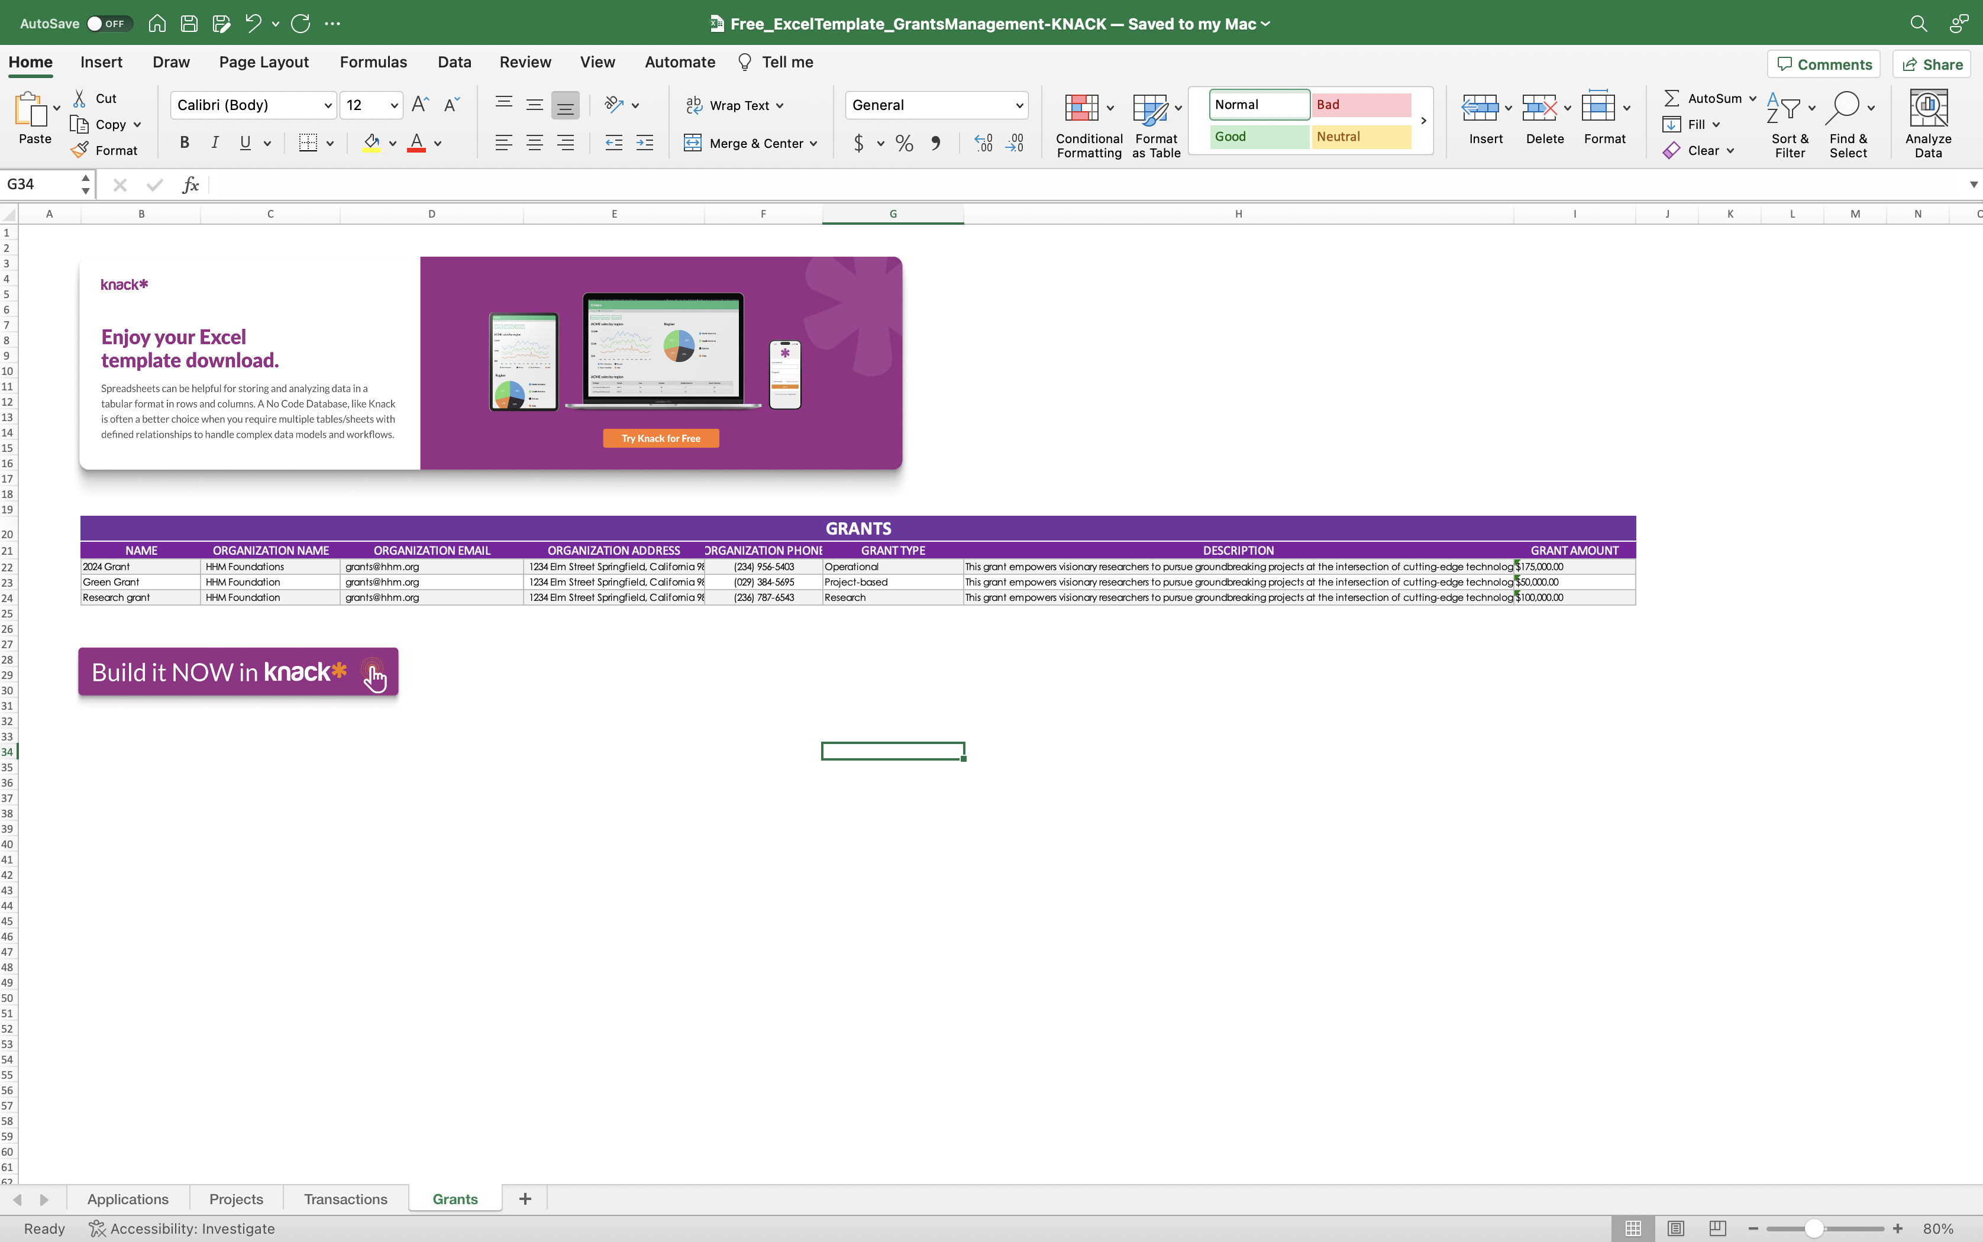Open the Formulas ribbon tab
The image size is (1983, 1242).
[373, 63]
